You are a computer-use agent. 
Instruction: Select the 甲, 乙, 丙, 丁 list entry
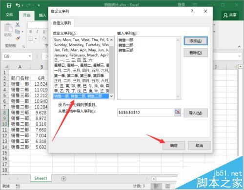click(81, 91)
